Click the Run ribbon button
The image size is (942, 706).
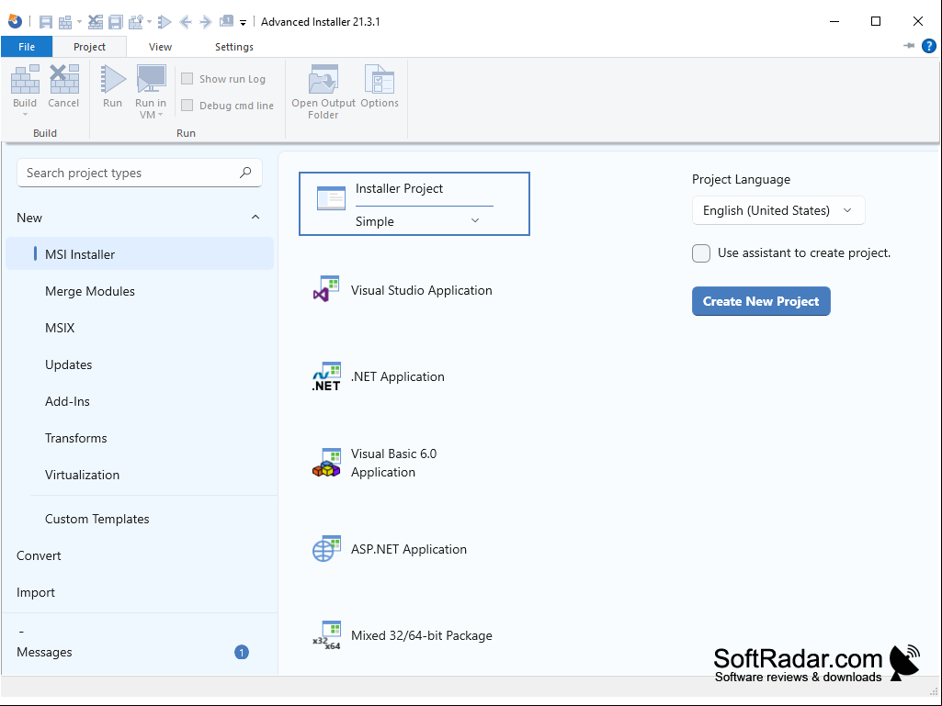112,86
